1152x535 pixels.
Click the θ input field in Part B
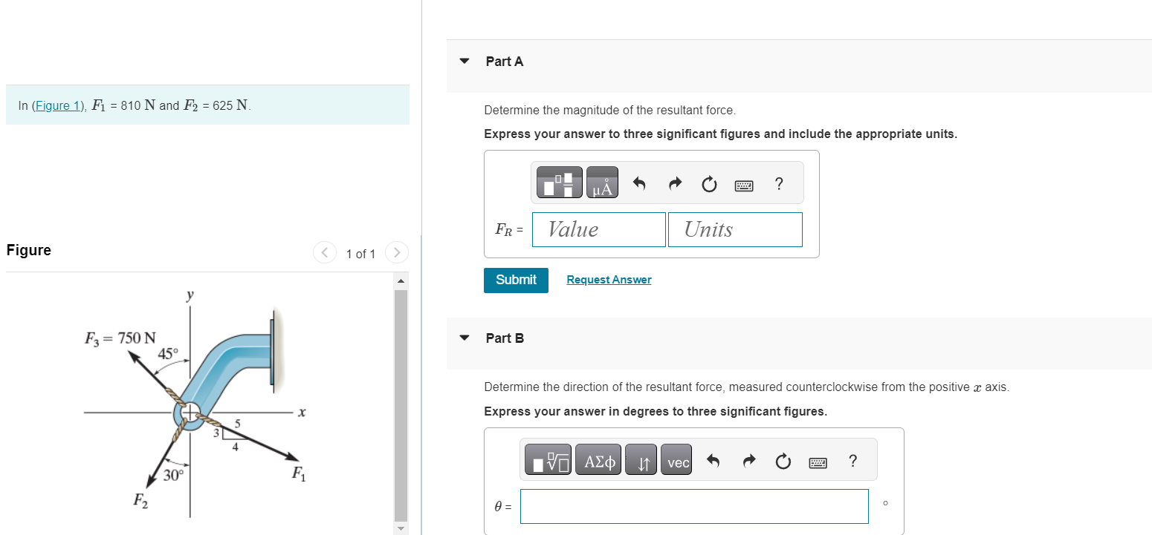[x=694, y=506]
